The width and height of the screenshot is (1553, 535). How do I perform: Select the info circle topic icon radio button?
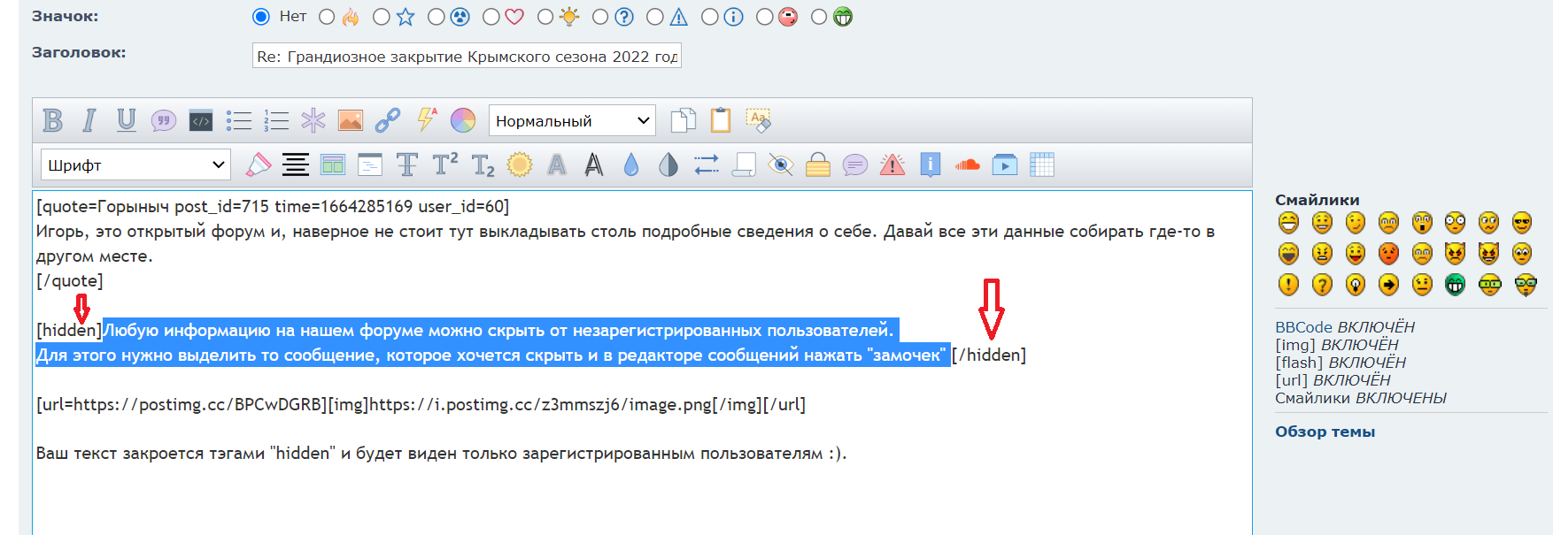709,17
